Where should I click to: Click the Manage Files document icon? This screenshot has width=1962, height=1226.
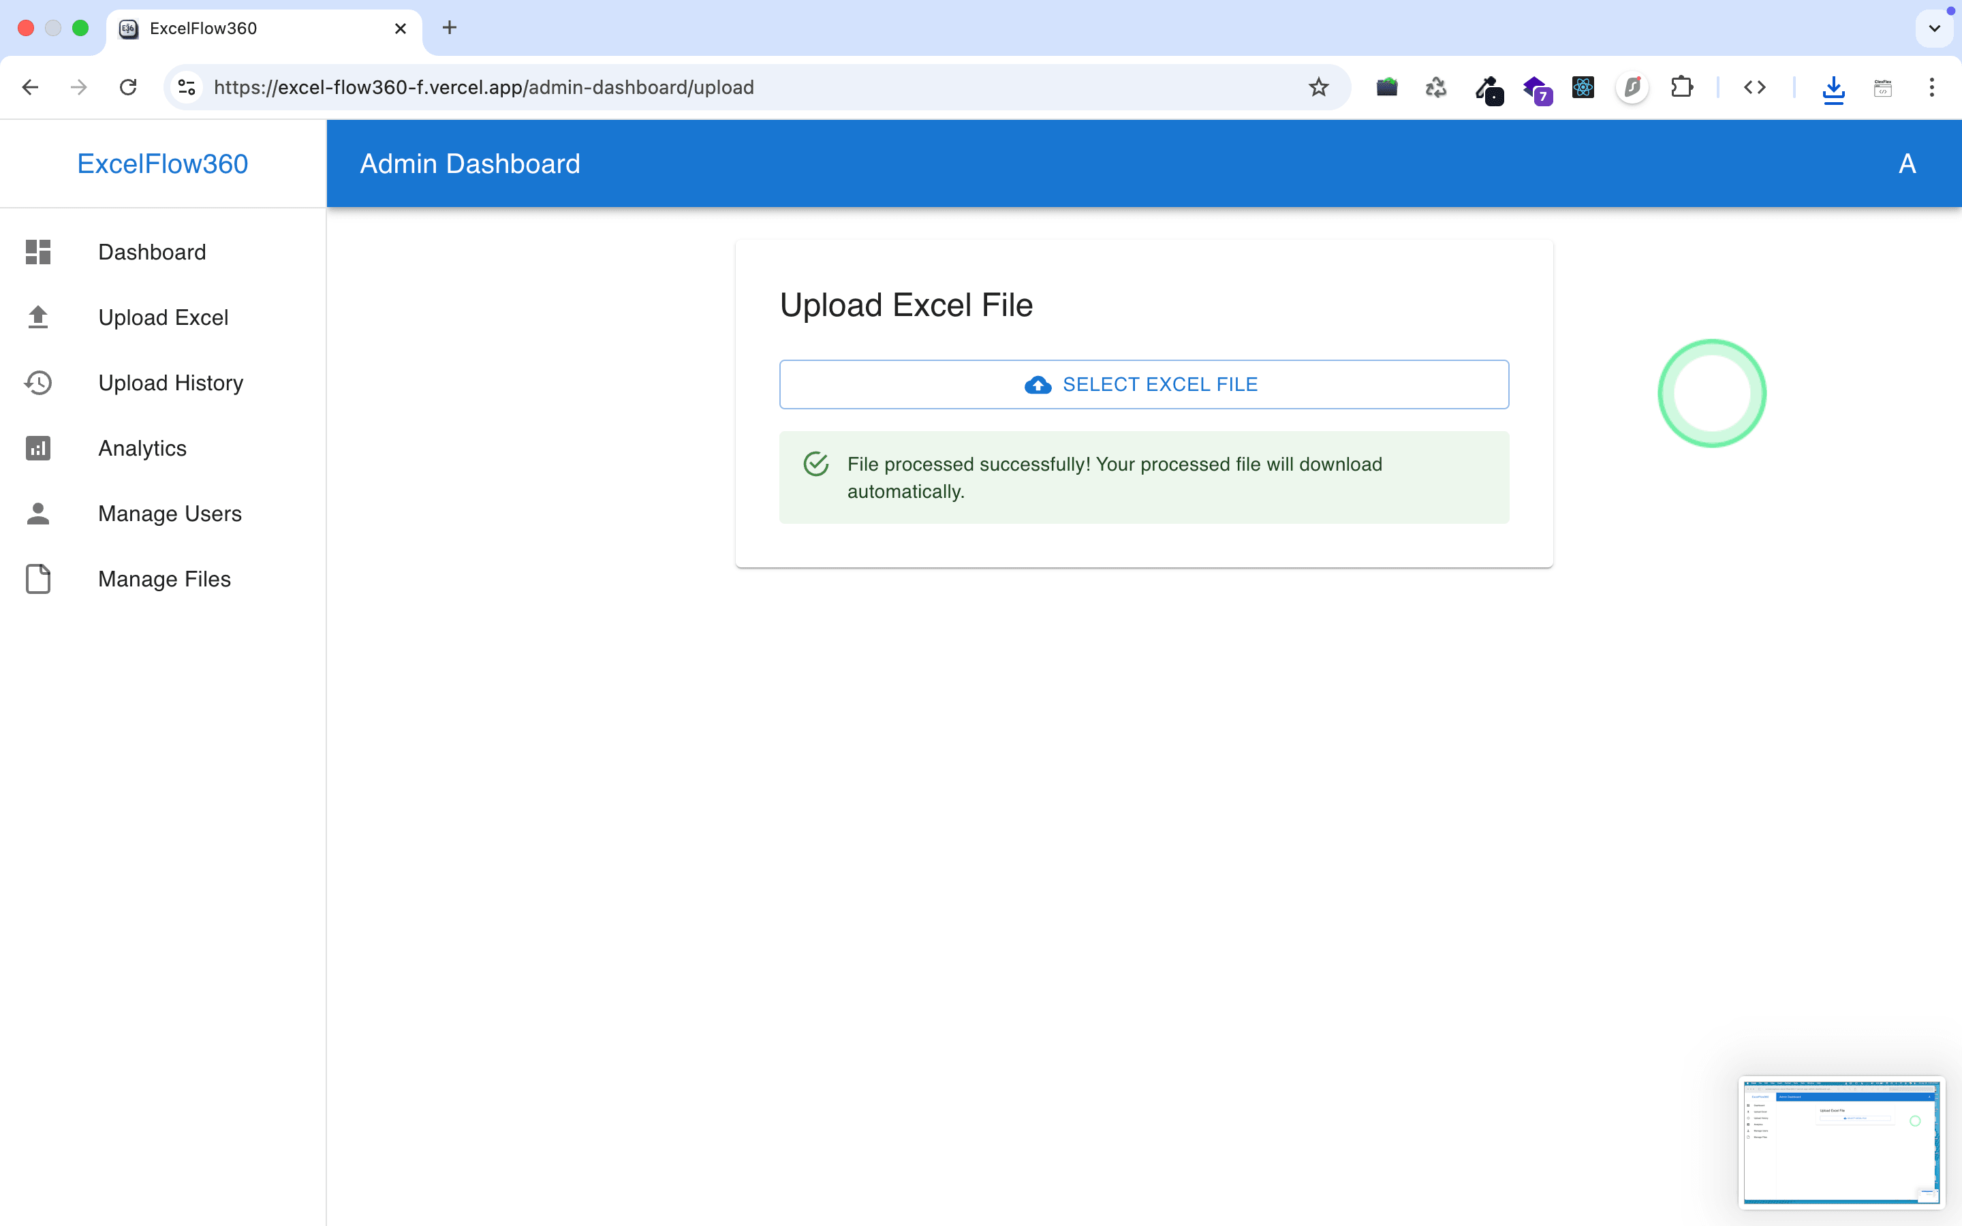click(x=38, y=579)
